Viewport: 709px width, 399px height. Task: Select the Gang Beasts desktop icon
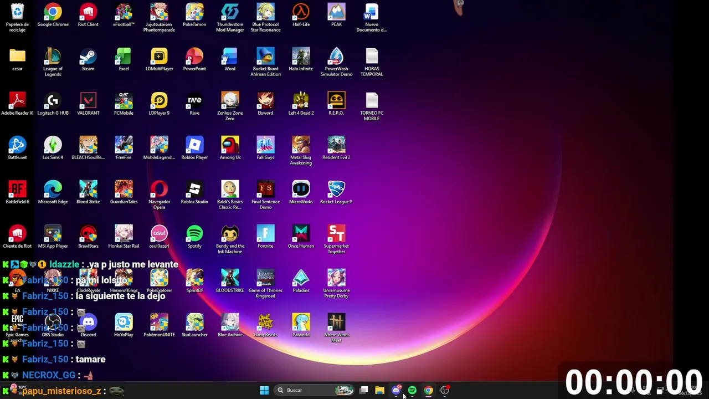coord(265,326)
